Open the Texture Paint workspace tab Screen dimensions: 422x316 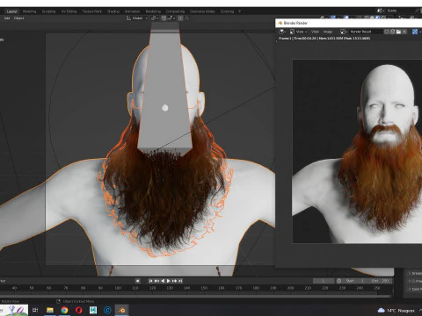(92, 11)
